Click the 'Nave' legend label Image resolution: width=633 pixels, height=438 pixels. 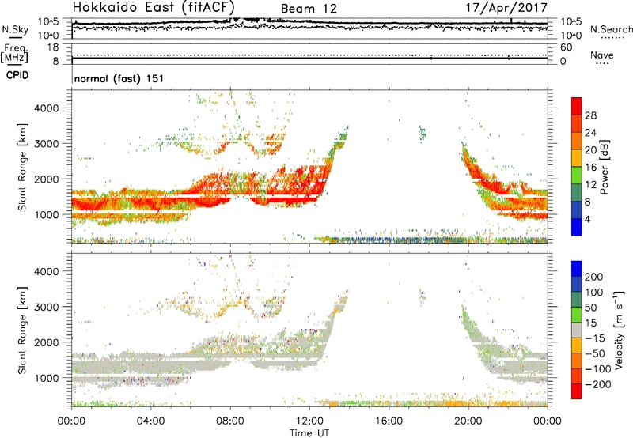(x=602, y=55)
